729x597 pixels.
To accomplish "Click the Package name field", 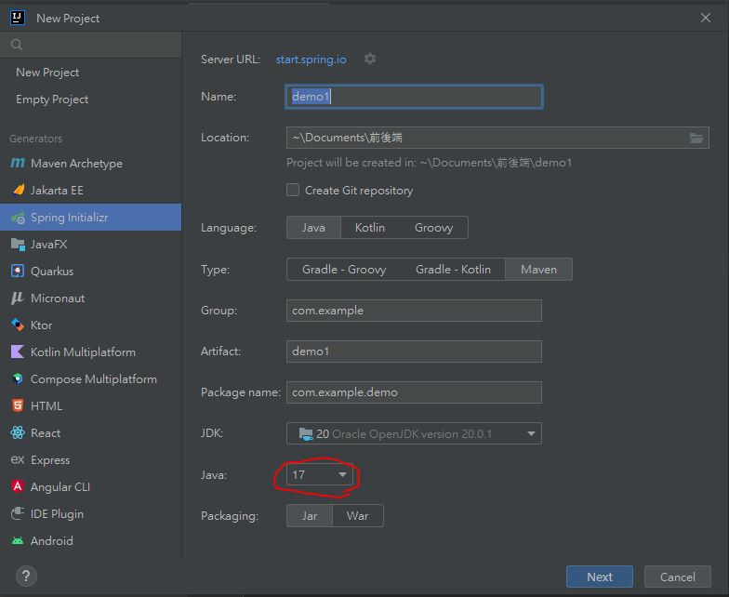I will [414, 392].
